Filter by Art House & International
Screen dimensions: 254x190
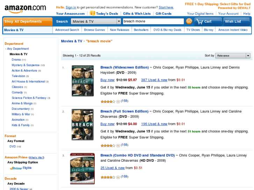tap(28, 82)
